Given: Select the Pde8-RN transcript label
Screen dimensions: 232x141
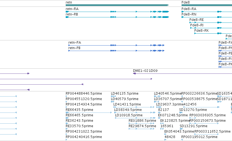Looking at the screenshot, I should [x=189, y=14].
